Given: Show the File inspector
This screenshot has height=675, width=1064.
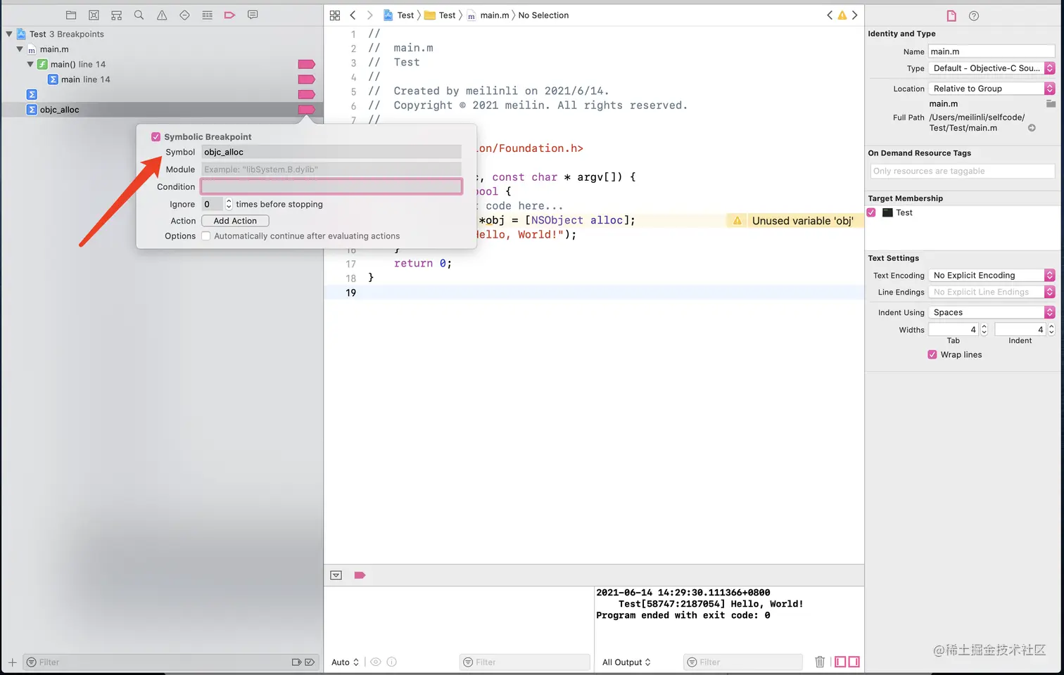Looking at the screenshot, I should [951, 15].
